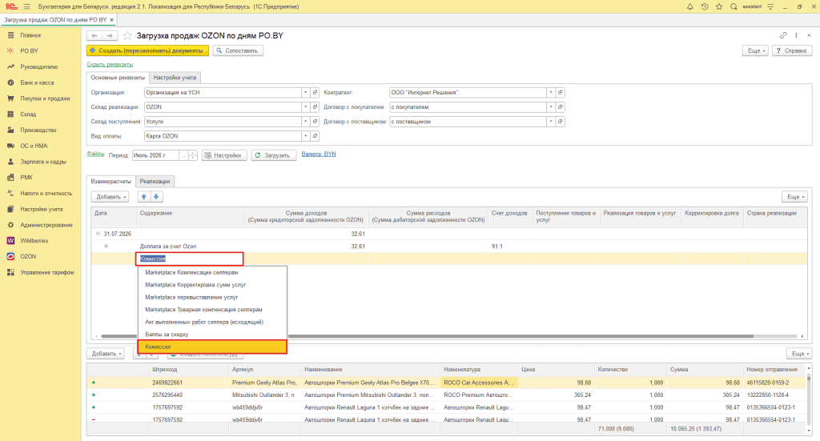Expand Вид оплаты dropdown arrow
This screenshot has width=820, height=441.
(305, 136)
